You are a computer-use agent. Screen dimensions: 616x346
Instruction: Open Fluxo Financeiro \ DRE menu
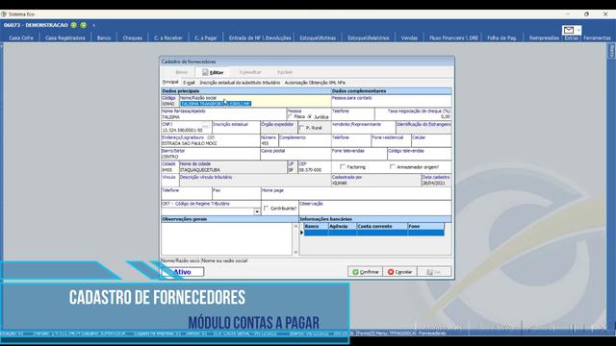point(453,38)
